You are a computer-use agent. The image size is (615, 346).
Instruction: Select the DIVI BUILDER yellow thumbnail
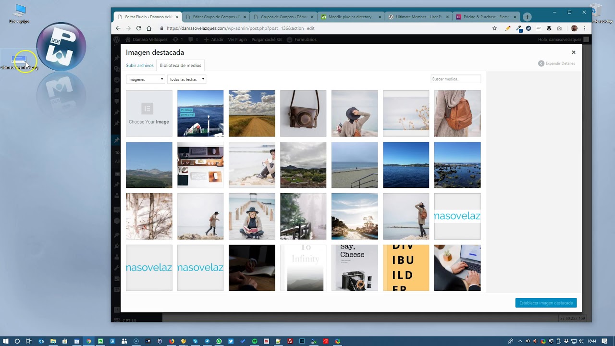[x=406, y=268]
